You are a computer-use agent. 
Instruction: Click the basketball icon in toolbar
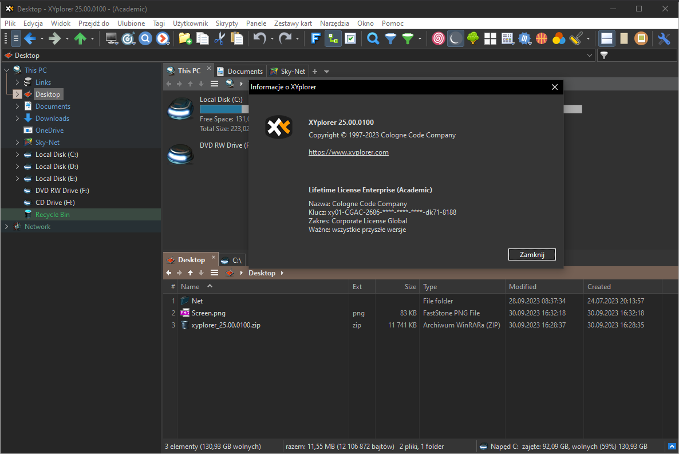(542, 39)
